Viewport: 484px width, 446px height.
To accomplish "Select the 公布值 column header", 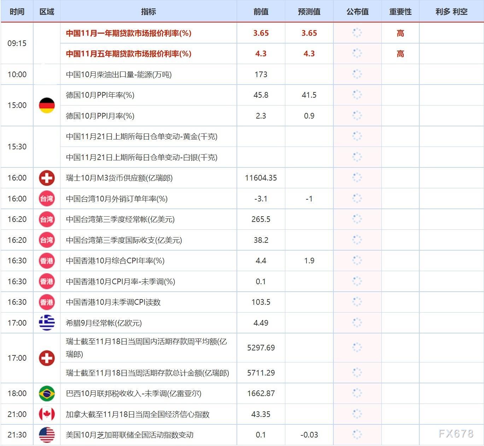I will tap(357, 12).
